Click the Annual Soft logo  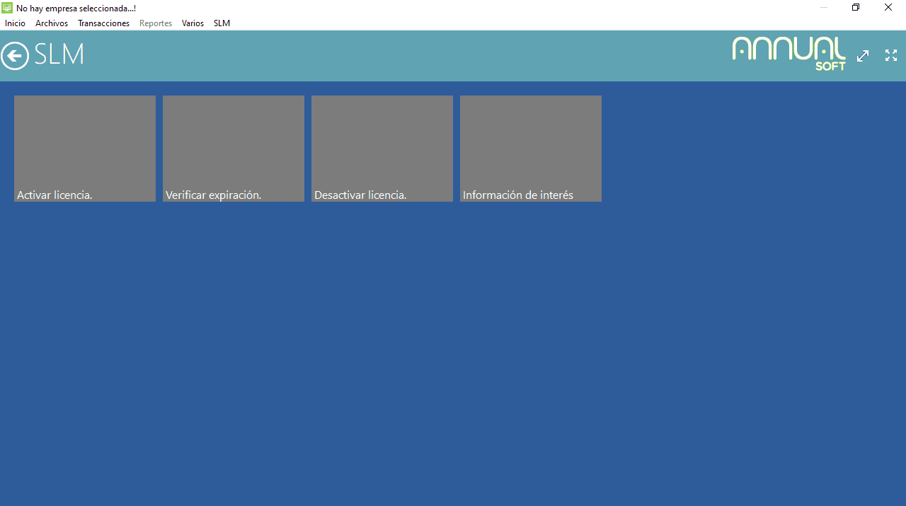789,54
